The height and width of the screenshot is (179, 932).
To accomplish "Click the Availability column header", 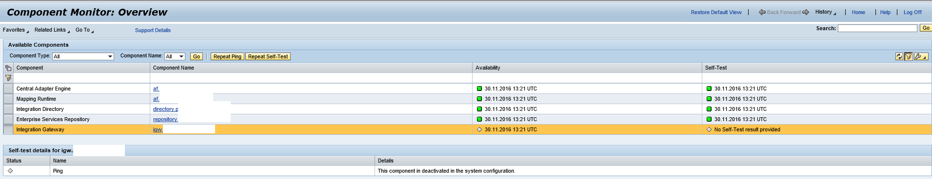I will [x=587, y=68].
